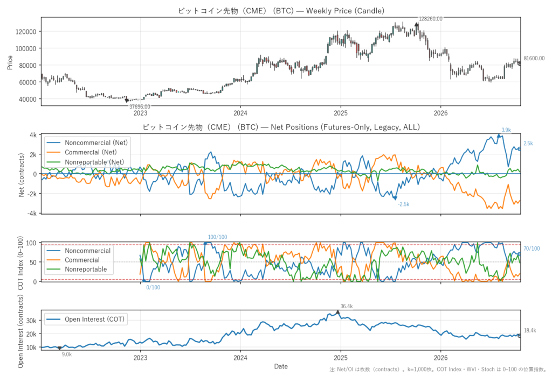Click the 3.9k net position peak annotation
The image size is (552, 376).
pos(506,130)
